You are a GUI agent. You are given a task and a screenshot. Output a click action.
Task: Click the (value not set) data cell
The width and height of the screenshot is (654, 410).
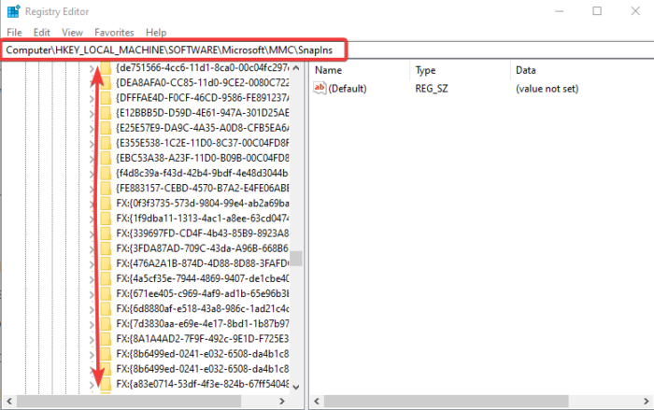coord(547,89)
